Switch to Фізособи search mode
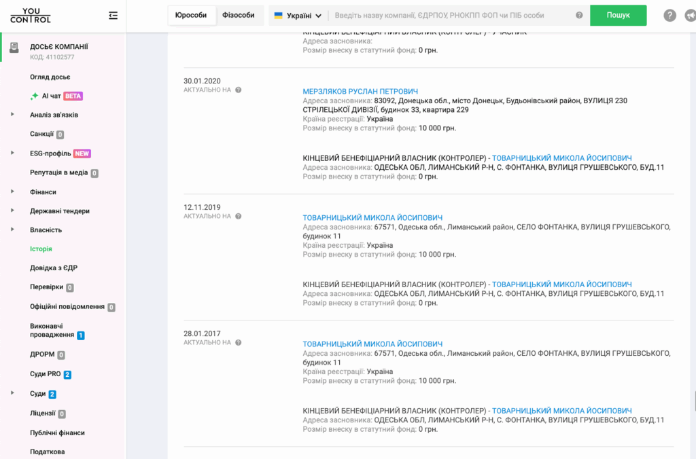The height and width of the screenshot is (459, 696). click(x=238, y=15)
